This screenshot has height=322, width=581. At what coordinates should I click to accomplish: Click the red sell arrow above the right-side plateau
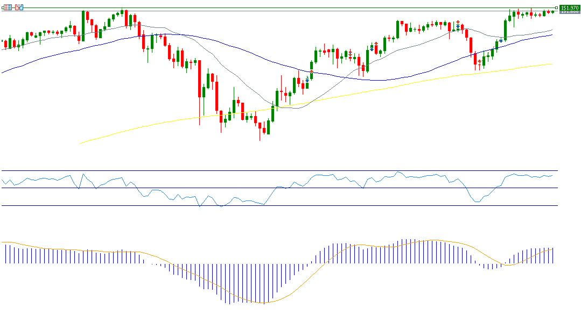pyautogui.click(x=458, y=22)
